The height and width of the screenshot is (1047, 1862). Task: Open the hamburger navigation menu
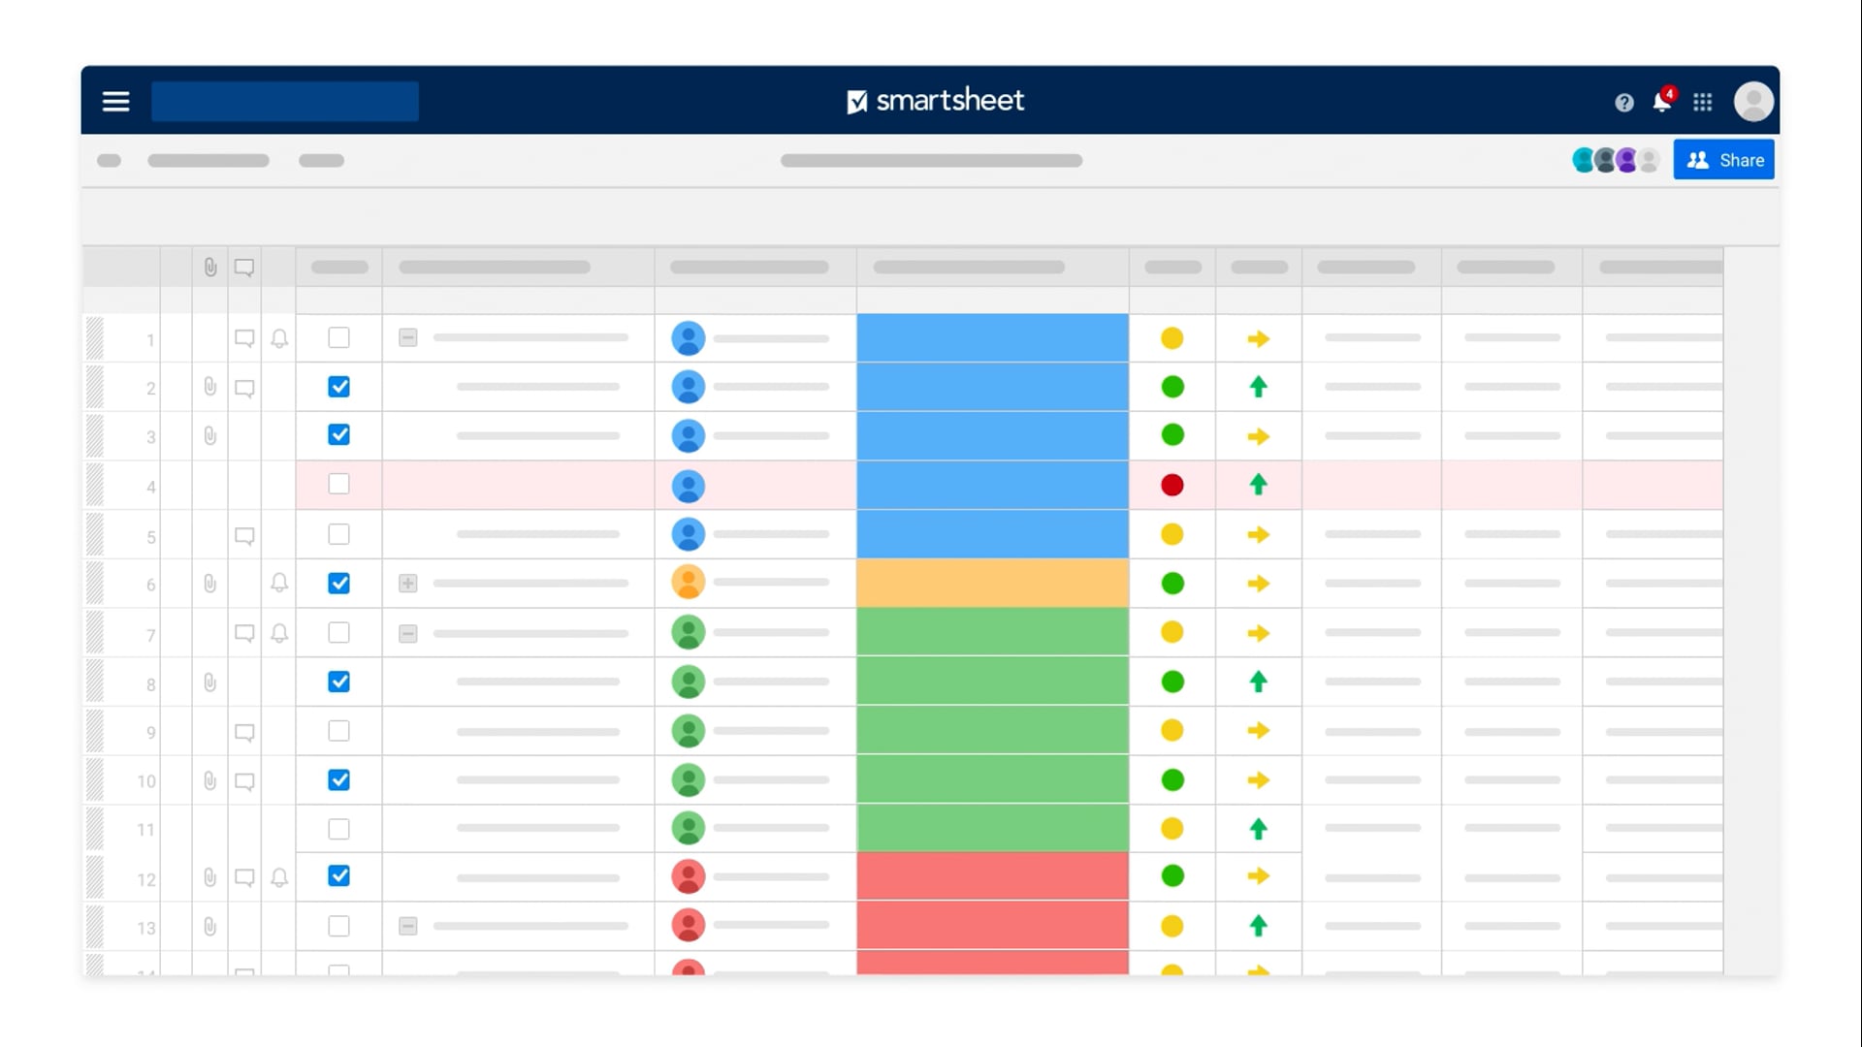[x=115, y=101]
